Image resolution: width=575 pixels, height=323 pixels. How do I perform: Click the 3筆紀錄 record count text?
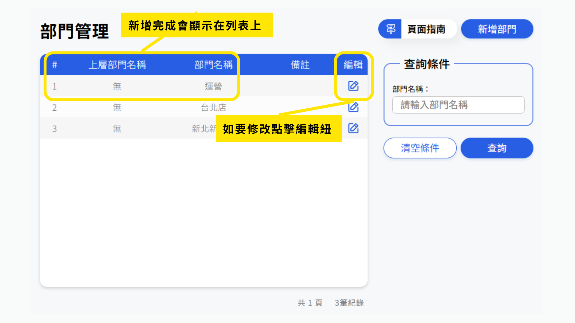coord(349,303)
